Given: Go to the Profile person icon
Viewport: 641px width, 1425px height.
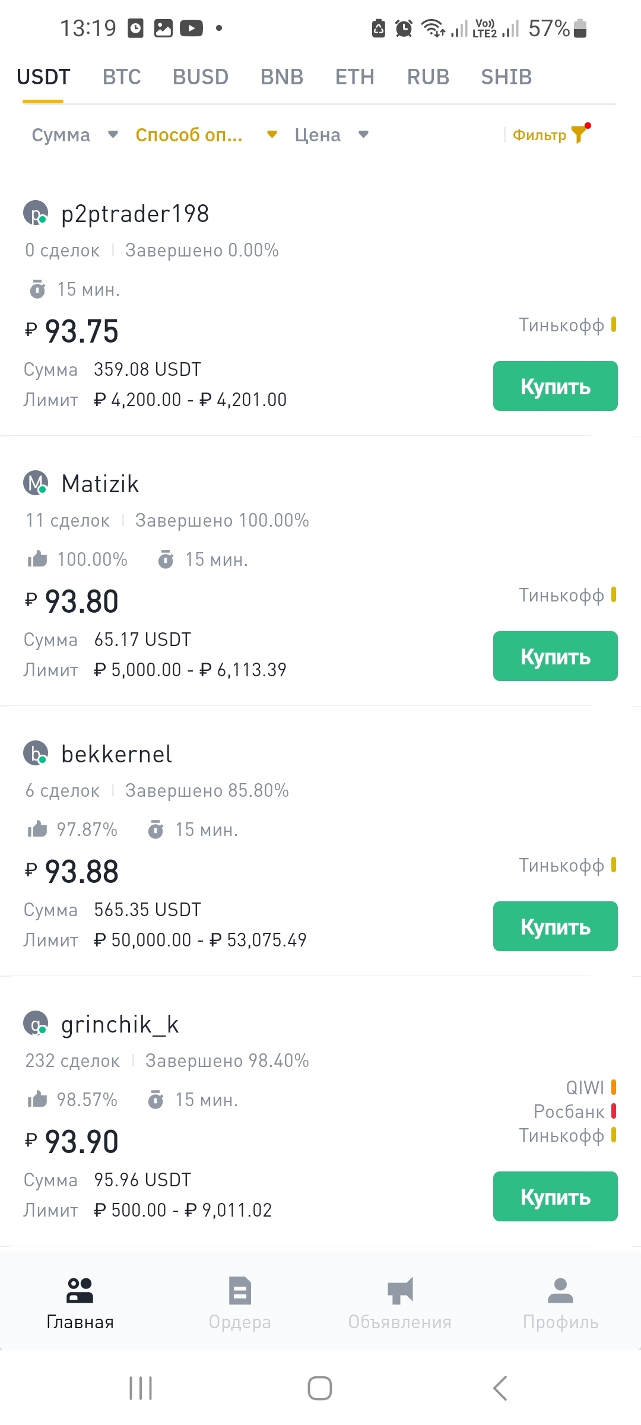Looking at the screenshot, I should pos(560,1290).
